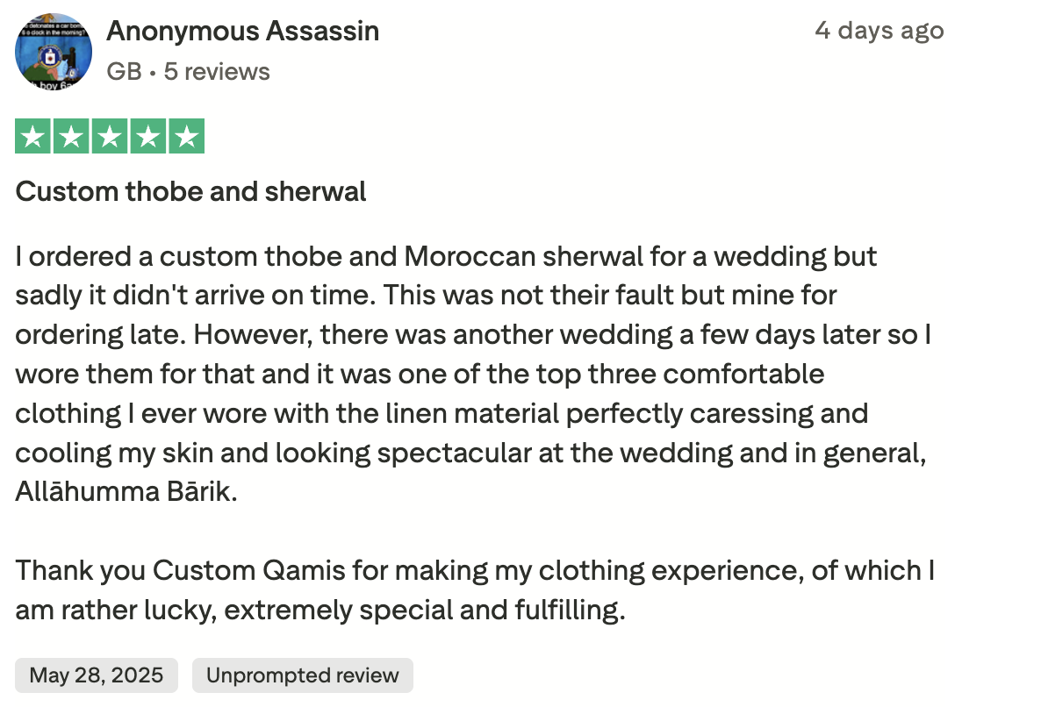Screen dimensions: 1041x707
Task: Click the second green rating star
Action: (x=72, y=137)
